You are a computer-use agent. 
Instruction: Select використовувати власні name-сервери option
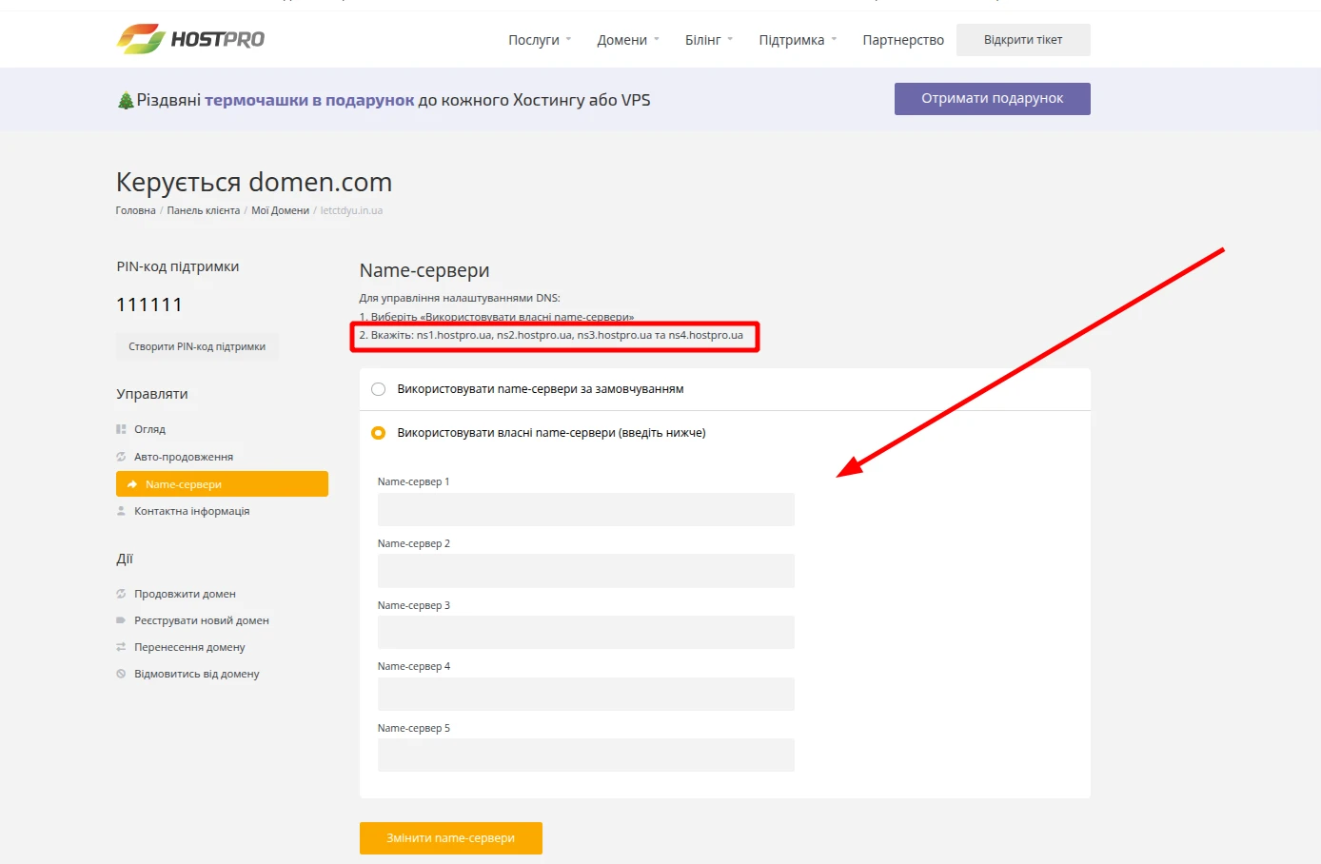378,432
